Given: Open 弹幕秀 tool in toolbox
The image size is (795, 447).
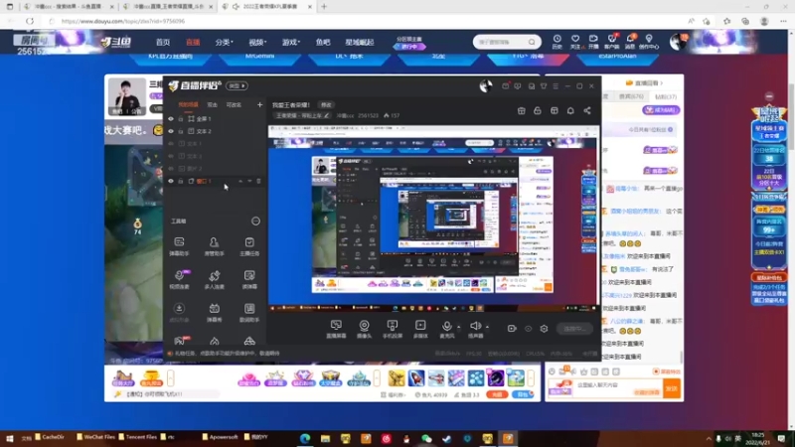Looking at the screenshot, I should coord(214,312).
